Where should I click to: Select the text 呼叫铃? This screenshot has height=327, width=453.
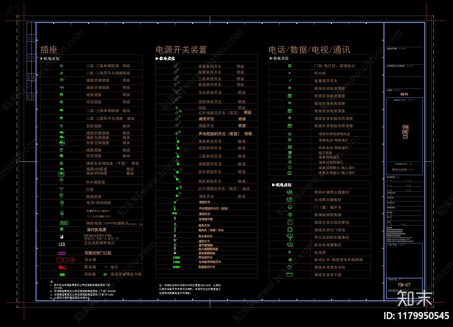point(320,73)
